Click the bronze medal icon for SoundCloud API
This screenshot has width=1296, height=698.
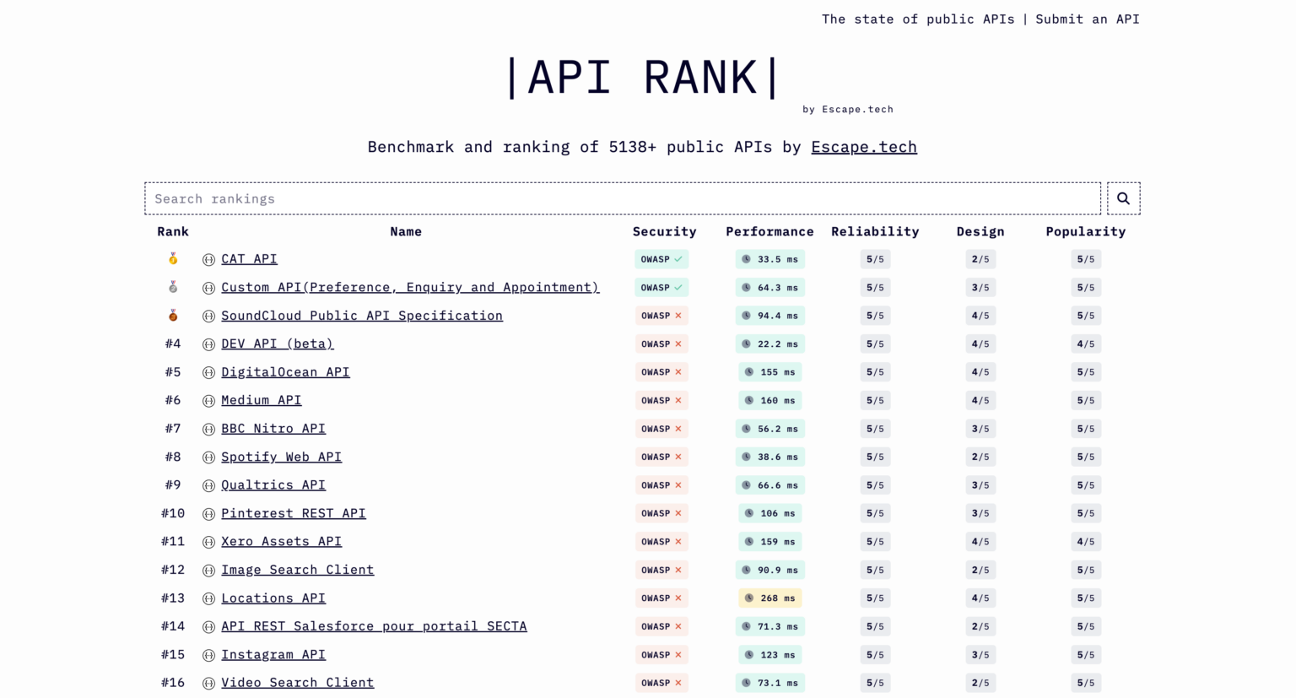coord(173,316)
